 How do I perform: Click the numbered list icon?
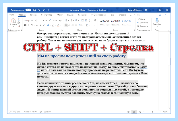click(x=71, y=20)
